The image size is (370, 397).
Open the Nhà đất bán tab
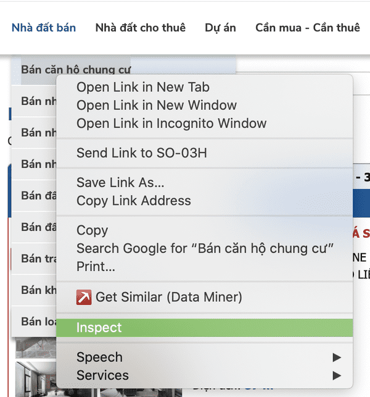pos(44,28)
